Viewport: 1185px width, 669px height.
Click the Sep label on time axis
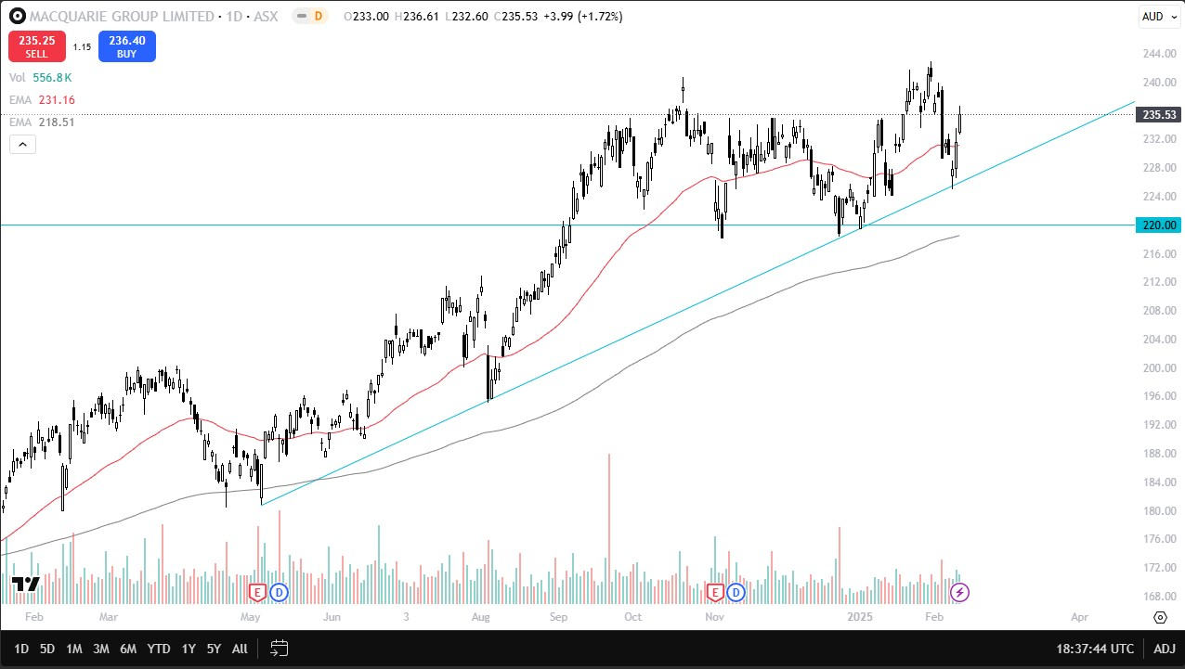click(x=558, y=616)
